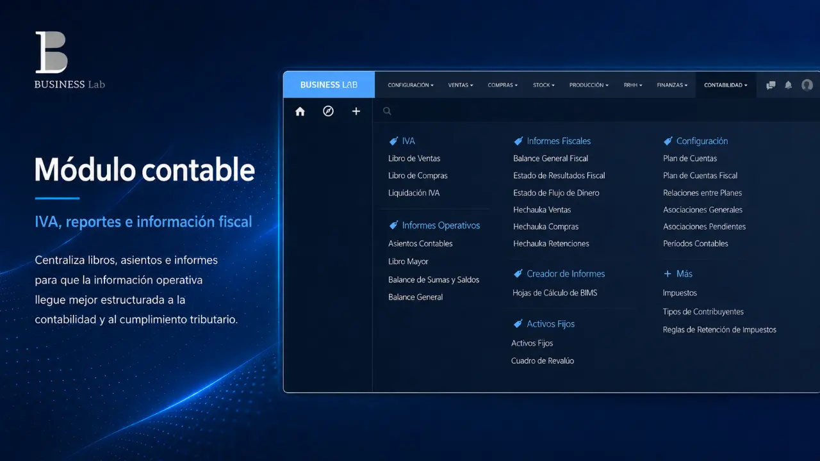Open Plan de Cuentas
The width and height of the screenshot is (820, 461).
click(x=690, y=158)
